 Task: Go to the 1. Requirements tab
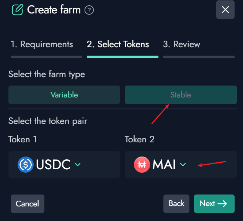(x=42, y=44)
